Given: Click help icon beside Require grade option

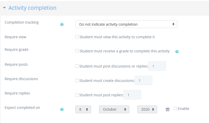Looking at the screenshot, I should click(x=177, y=52).
